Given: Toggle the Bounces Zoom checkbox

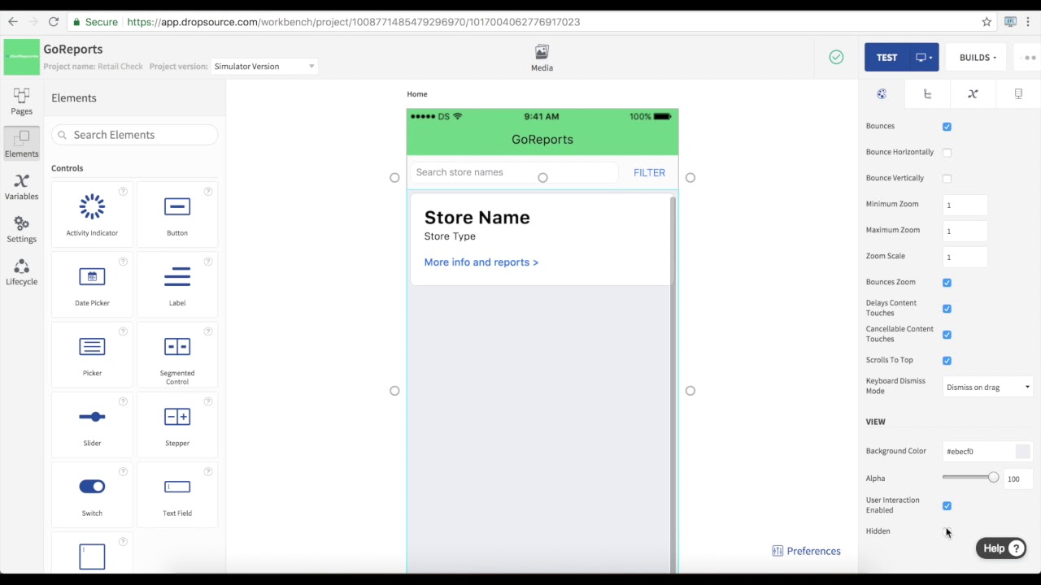Looking at the screenshot, I should (x=947, y=283).
